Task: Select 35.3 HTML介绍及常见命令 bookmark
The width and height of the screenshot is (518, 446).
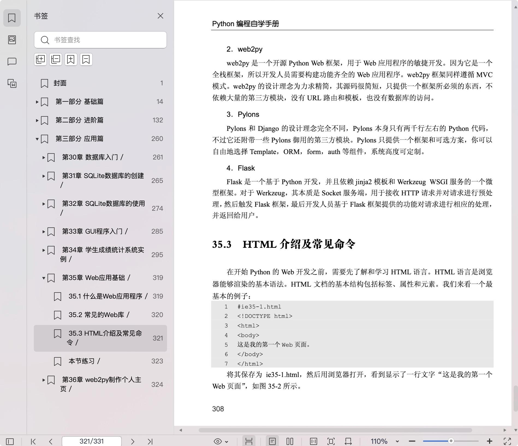Action: pos(100,338)
